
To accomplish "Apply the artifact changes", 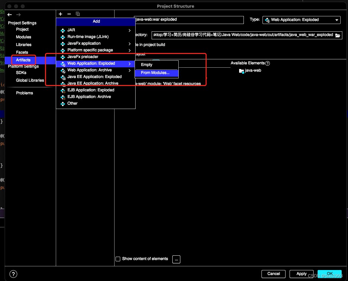I will pyautogui.click(x=301, y=274).
